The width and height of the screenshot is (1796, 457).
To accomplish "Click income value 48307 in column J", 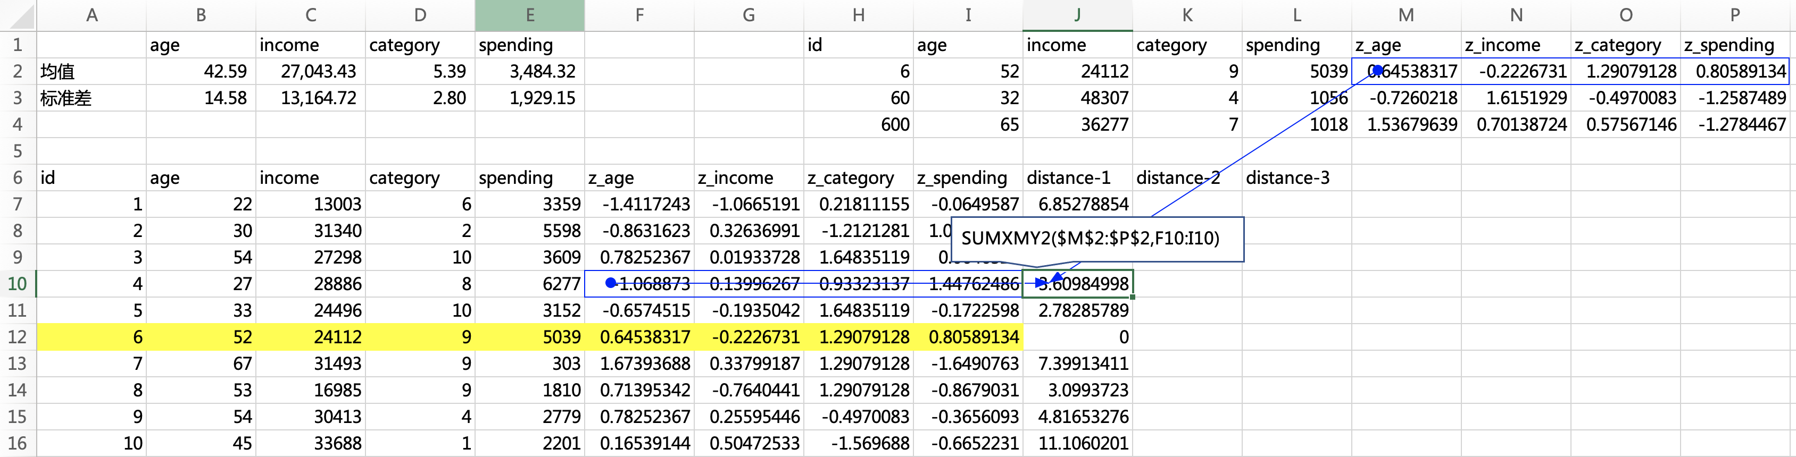I will [1077, 98].
